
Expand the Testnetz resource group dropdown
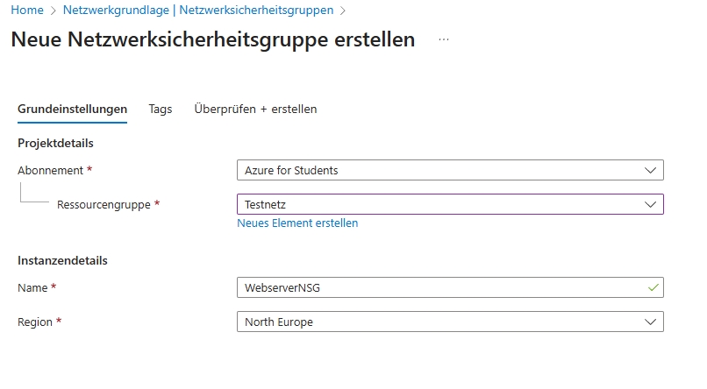[439, 204]
